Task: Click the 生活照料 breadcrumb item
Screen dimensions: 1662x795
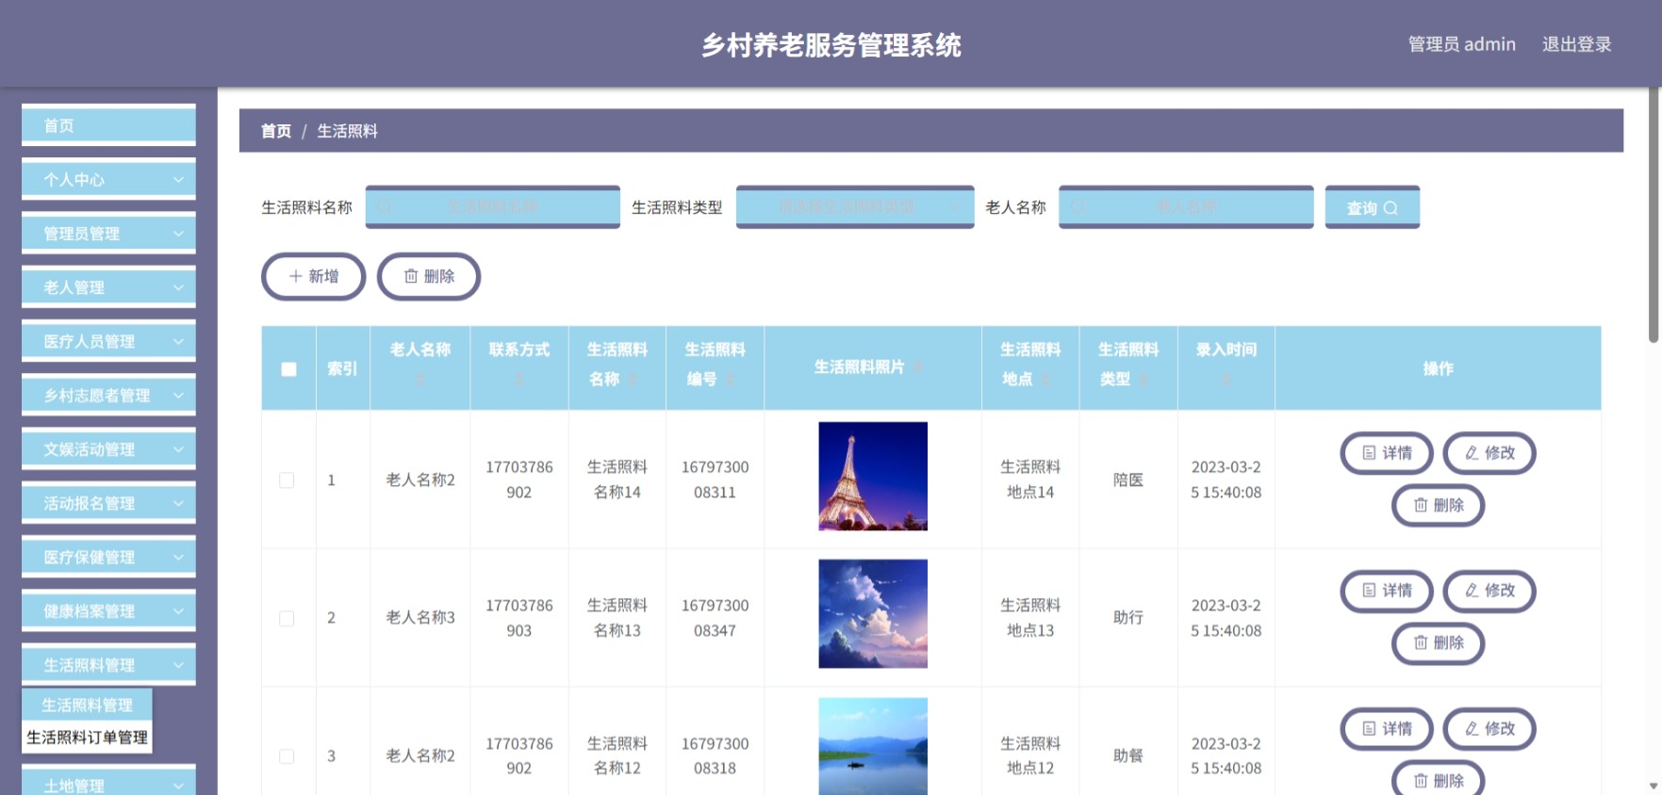Action: coord(347,131)
